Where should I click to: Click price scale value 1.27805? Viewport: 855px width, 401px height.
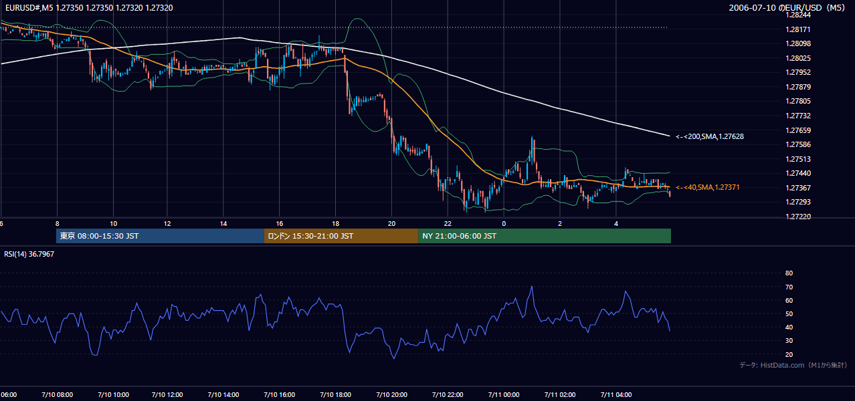coord(798,101)
